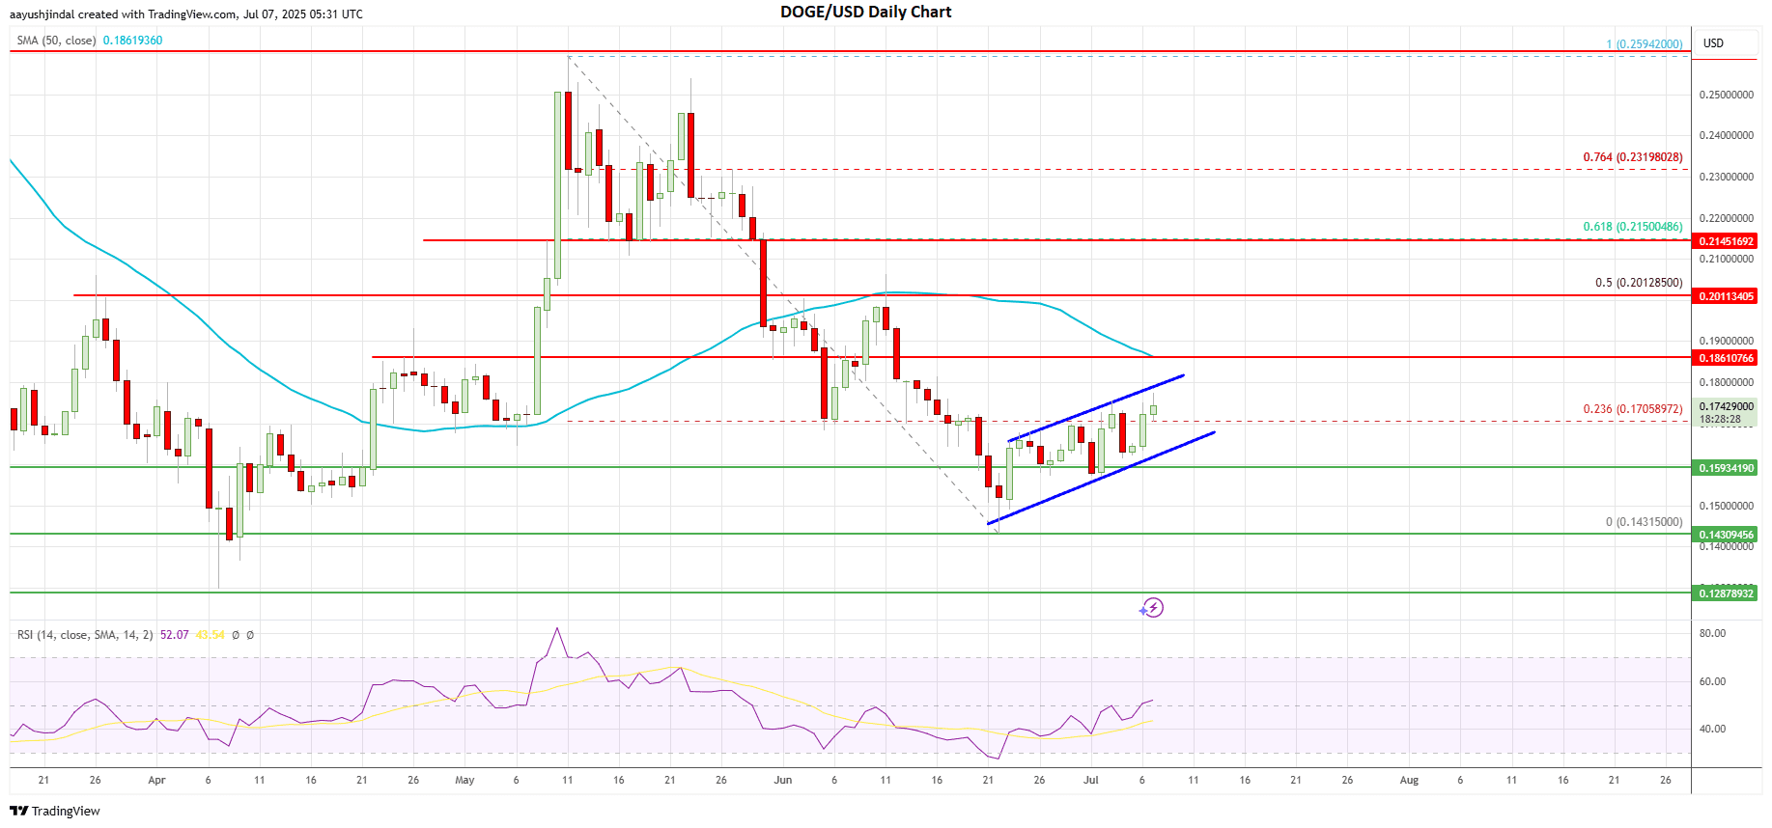Click the 0.23000000 price axis label
Image resolution: width=1772 pixels, height=828 pixels.
click(x=1726, y=177)
